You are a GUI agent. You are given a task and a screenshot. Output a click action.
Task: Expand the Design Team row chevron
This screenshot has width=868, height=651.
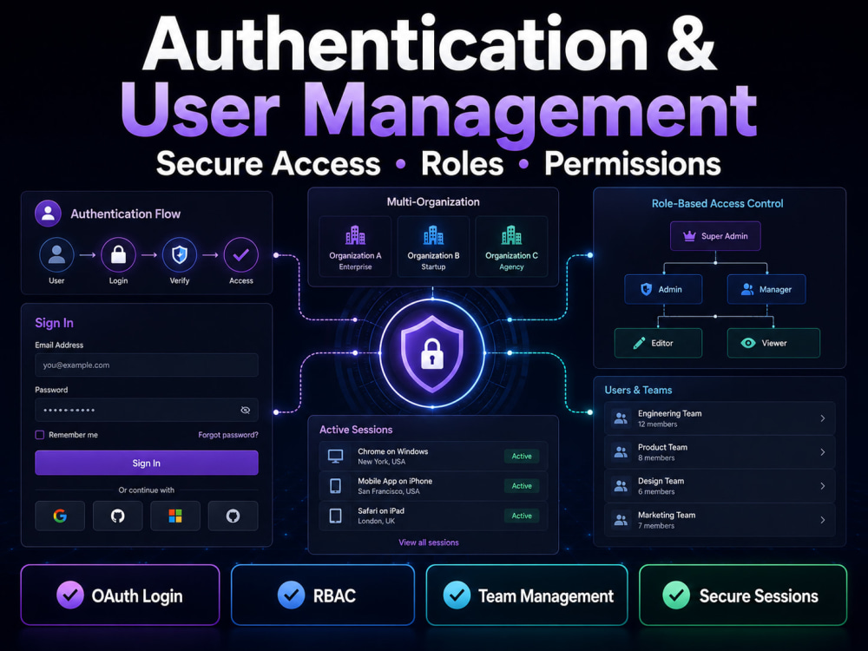pyautogui.click(x=823, y=486)
